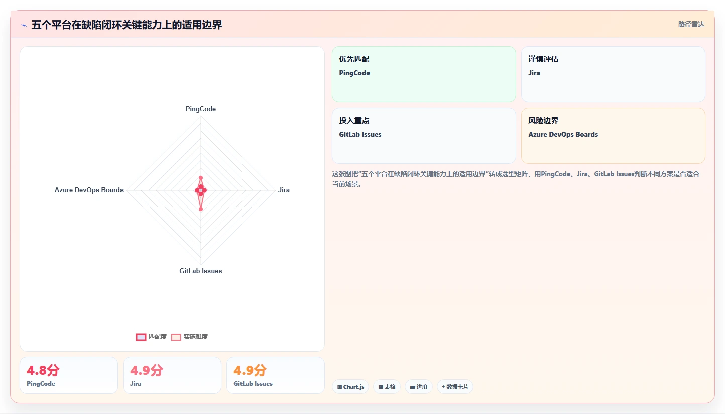Screen dimensions: 725x414
Task: Click the 4.9分 Jira score card
Action: (x=172, y=375)
